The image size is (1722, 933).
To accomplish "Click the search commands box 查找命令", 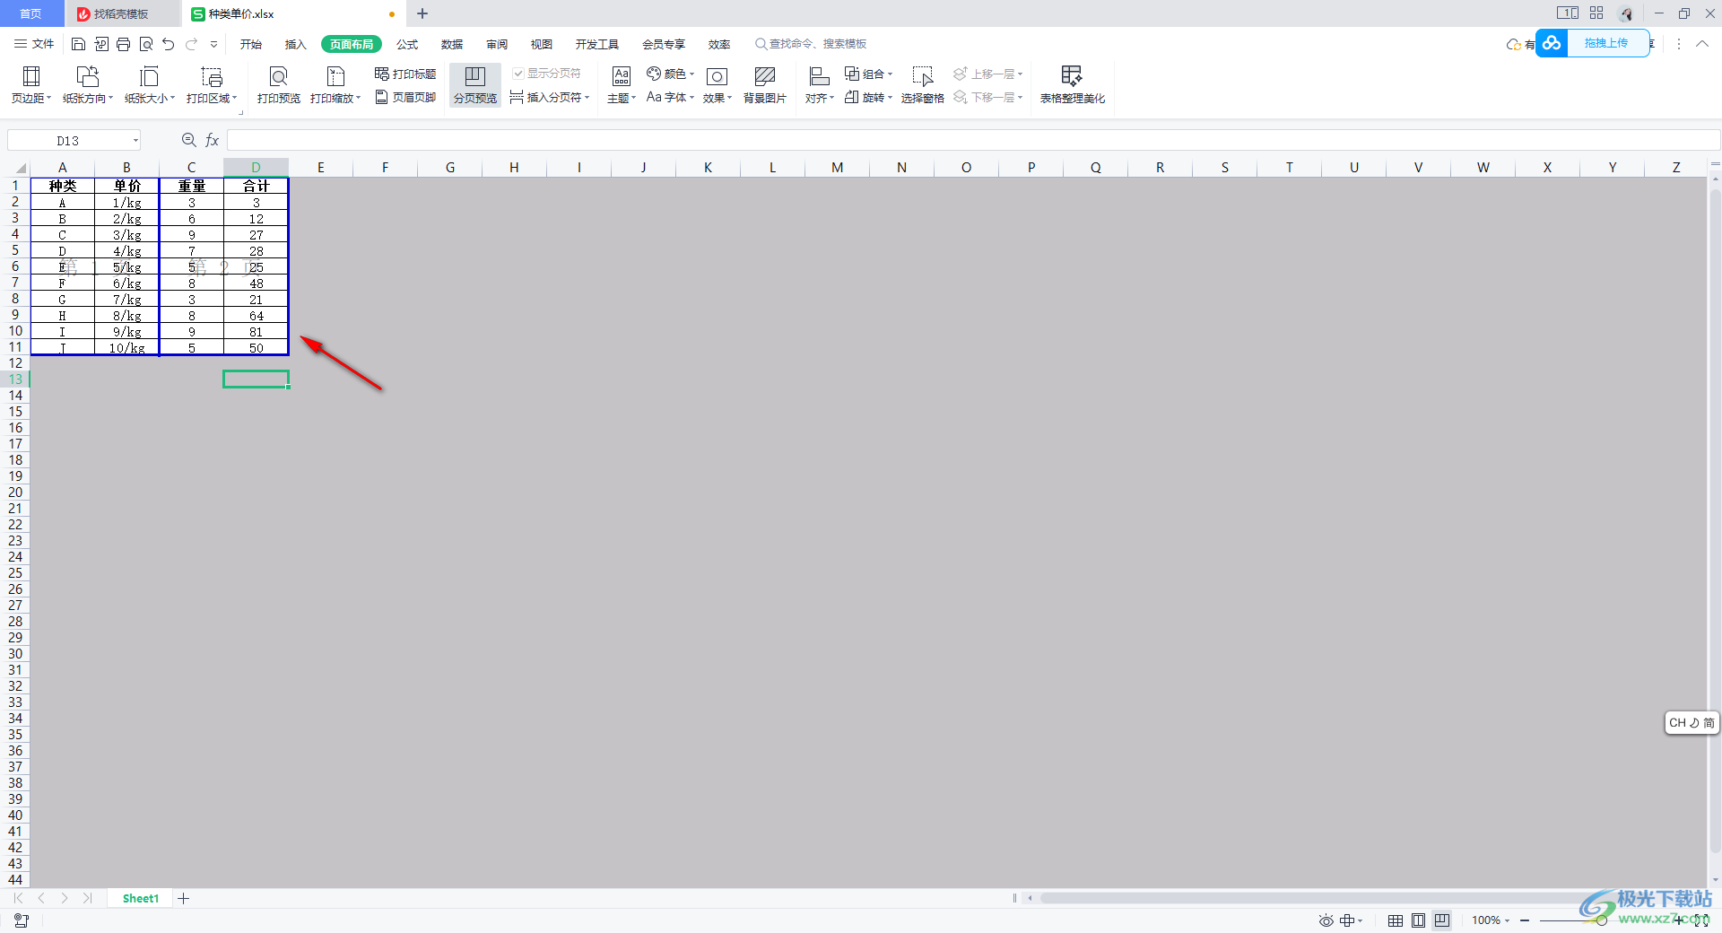I will pyautogui.click(x=811, y=44).
